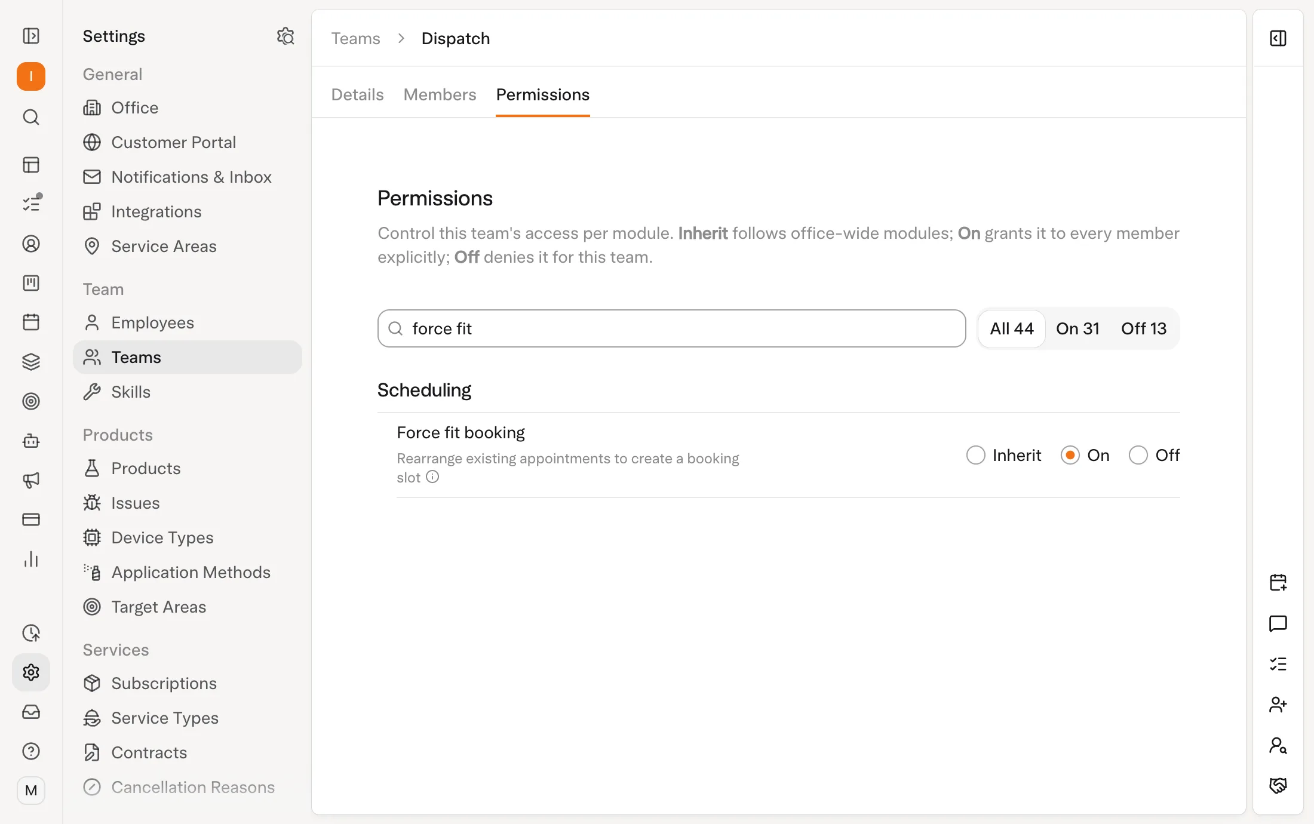1314x824 pixels.
Task: Open Subscriptions settings
Action: (x=188, y=683)
